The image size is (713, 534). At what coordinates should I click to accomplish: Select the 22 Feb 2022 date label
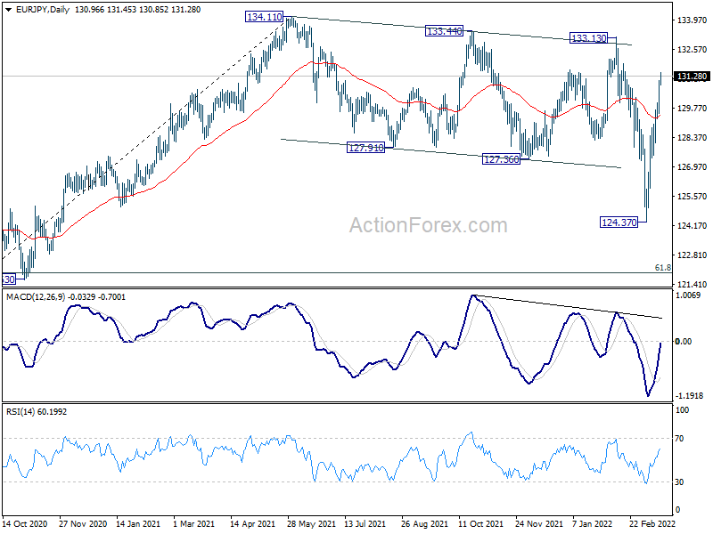pos(652,523)
